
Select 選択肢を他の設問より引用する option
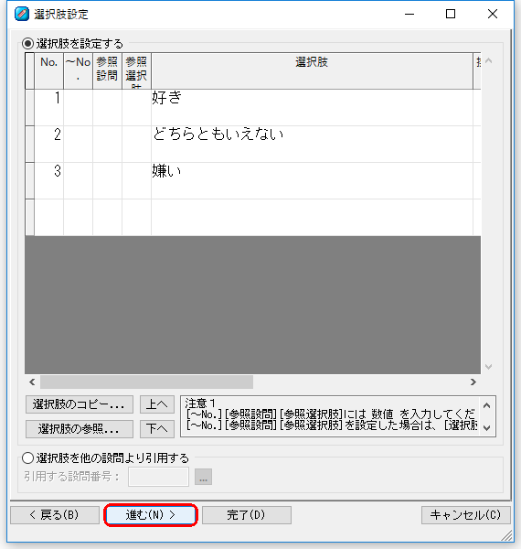(x=27, y=458)
